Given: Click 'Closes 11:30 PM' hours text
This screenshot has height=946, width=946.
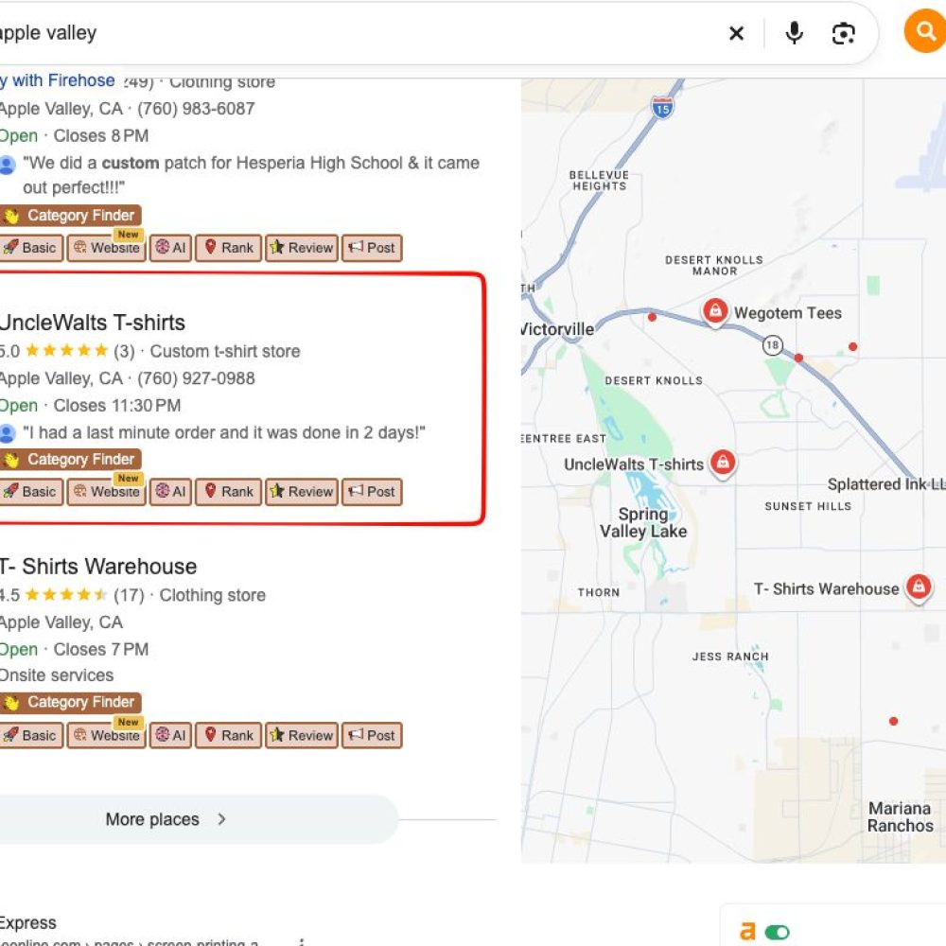Looking at the screenshot, I should point(117,406).
